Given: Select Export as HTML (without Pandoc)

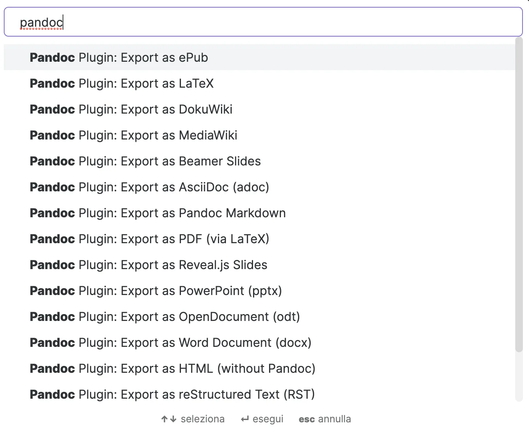Looking at the screenshot, I should point(173,369).
